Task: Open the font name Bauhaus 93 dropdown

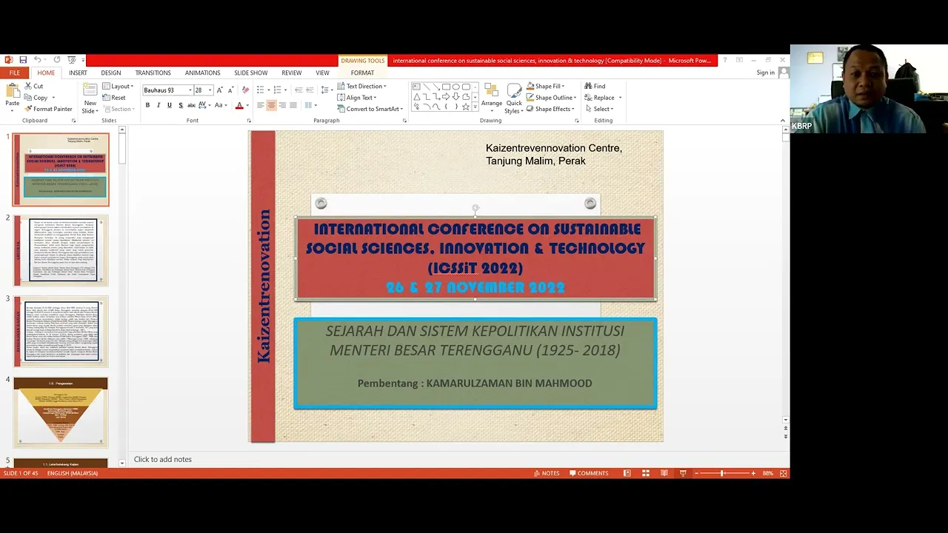Action: [x=190, y=90]
